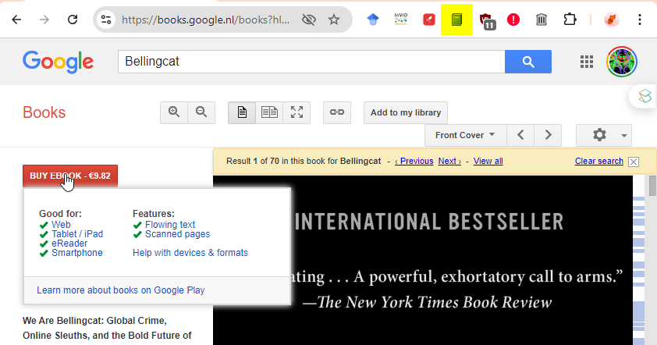Open the Chrome three-dot menu
Image resolution: width=657 pixels, height=345 pixels.
point(639,20)
